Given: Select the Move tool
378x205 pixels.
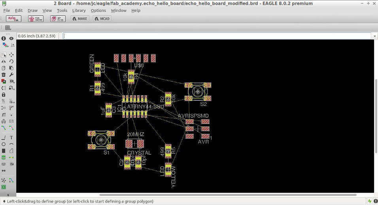Looking at the screenshot, I should click(11, 55).
